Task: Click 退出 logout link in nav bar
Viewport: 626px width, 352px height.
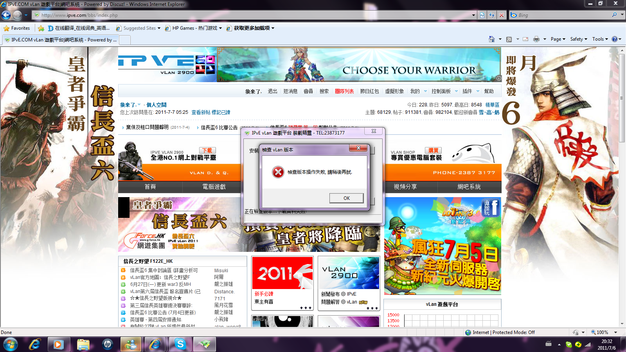Action: [272, 91]
